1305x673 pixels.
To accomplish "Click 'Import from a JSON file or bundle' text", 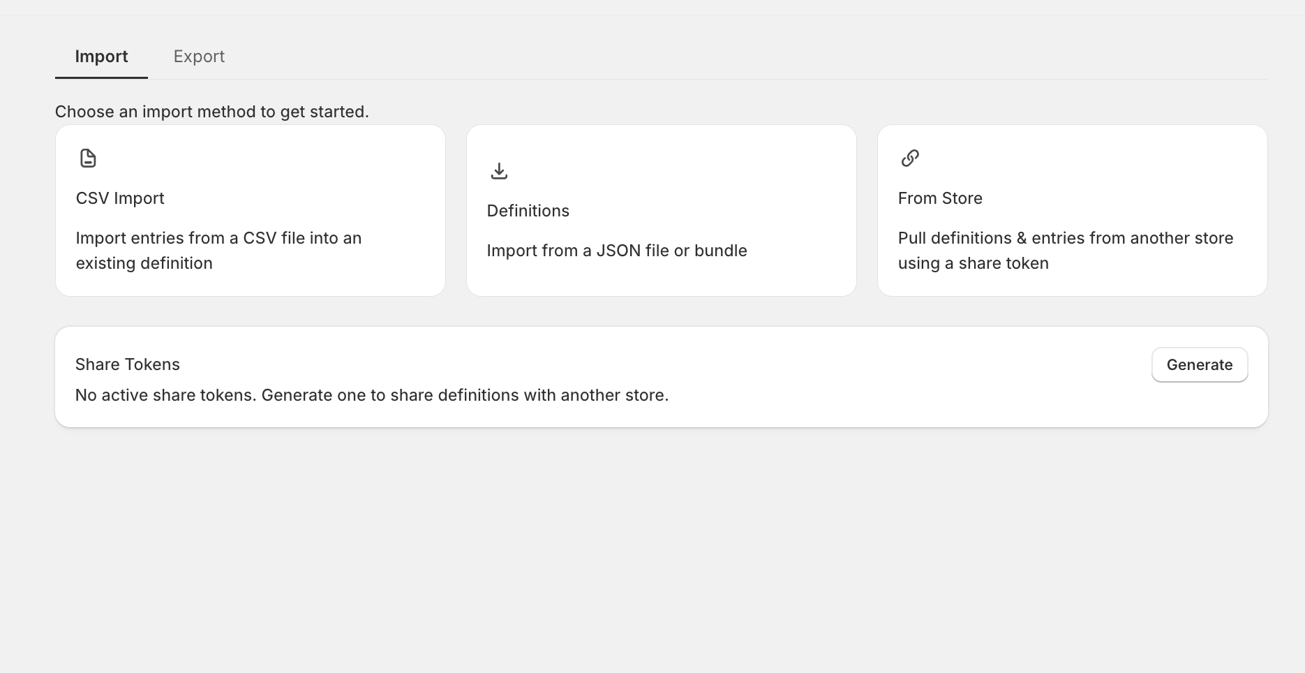I will coord(617,251).
